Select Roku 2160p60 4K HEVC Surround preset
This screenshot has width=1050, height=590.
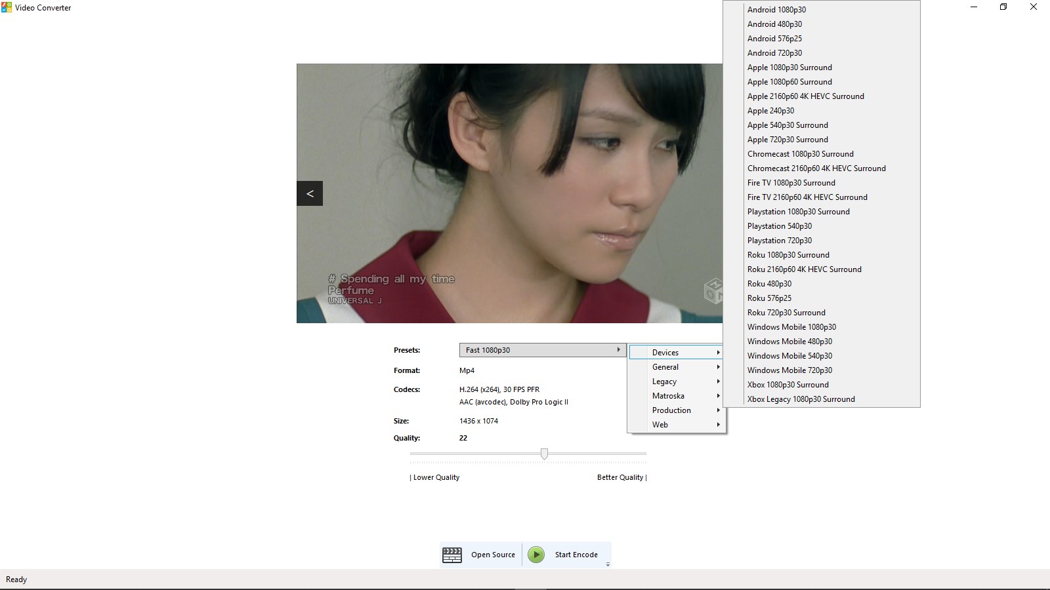click(x=822, y=269)
